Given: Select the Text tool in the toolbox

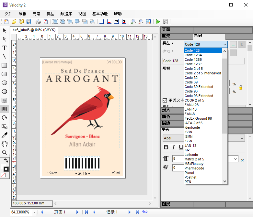Looking at the screenshot, I should coord(5,48).
